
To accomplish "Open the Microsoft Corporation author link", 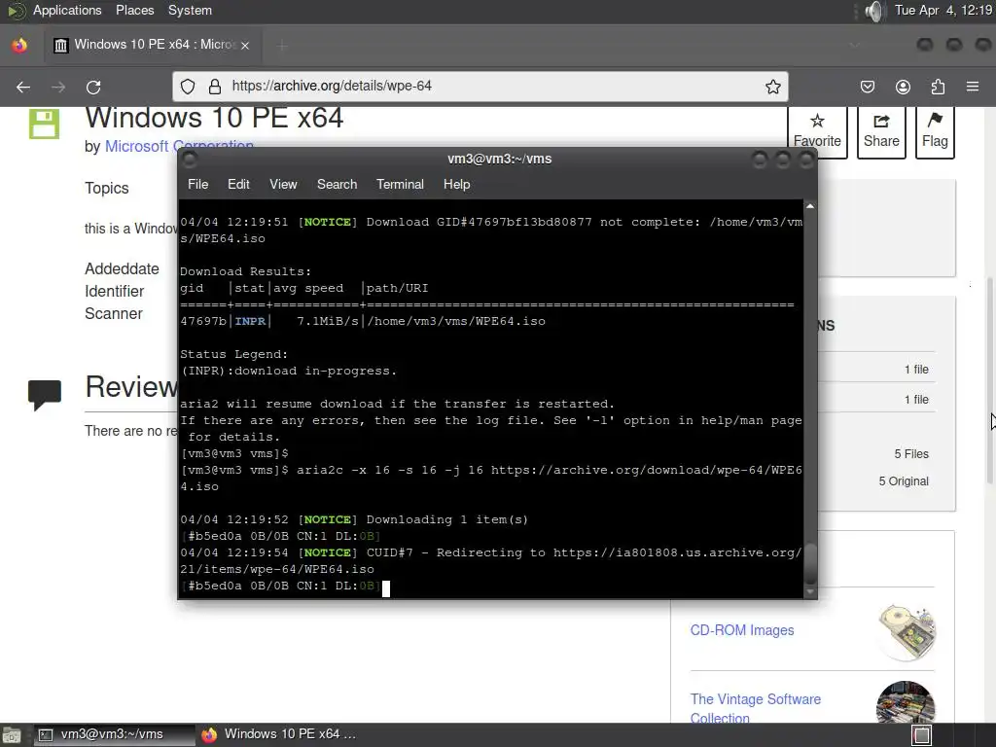I will click(x=179, y=146).
